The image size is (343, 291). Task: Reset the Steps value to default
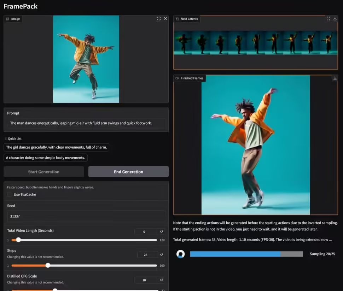(x=161, y=255)
